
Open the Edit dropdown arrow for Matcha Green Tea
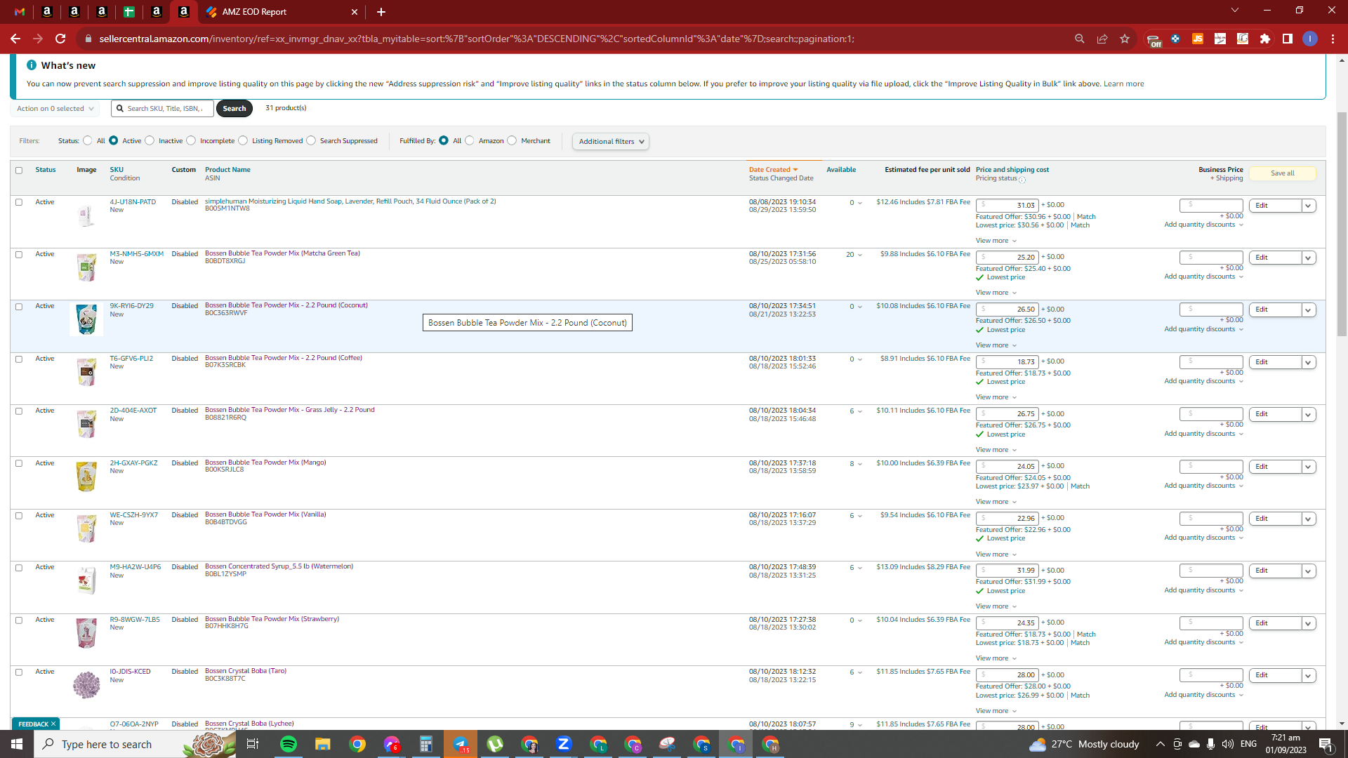click(x=1308, y=258)
